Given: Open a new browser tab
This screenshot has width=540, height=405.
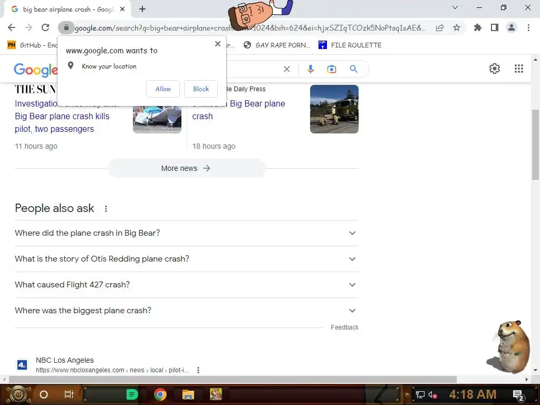Looking at the screenshot, I should [x=142, y=9].
